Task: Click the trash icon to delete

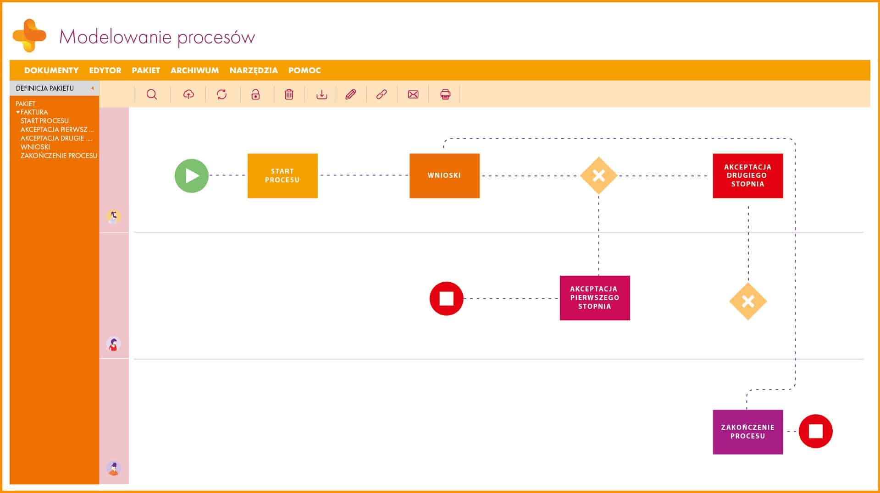Action: [x=288, y=94]
